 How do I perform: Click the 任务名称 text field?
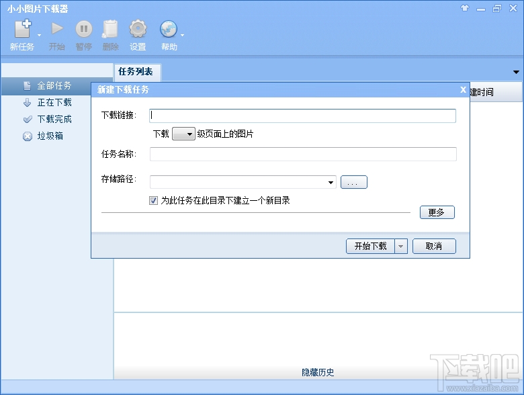tap(303, 154)
